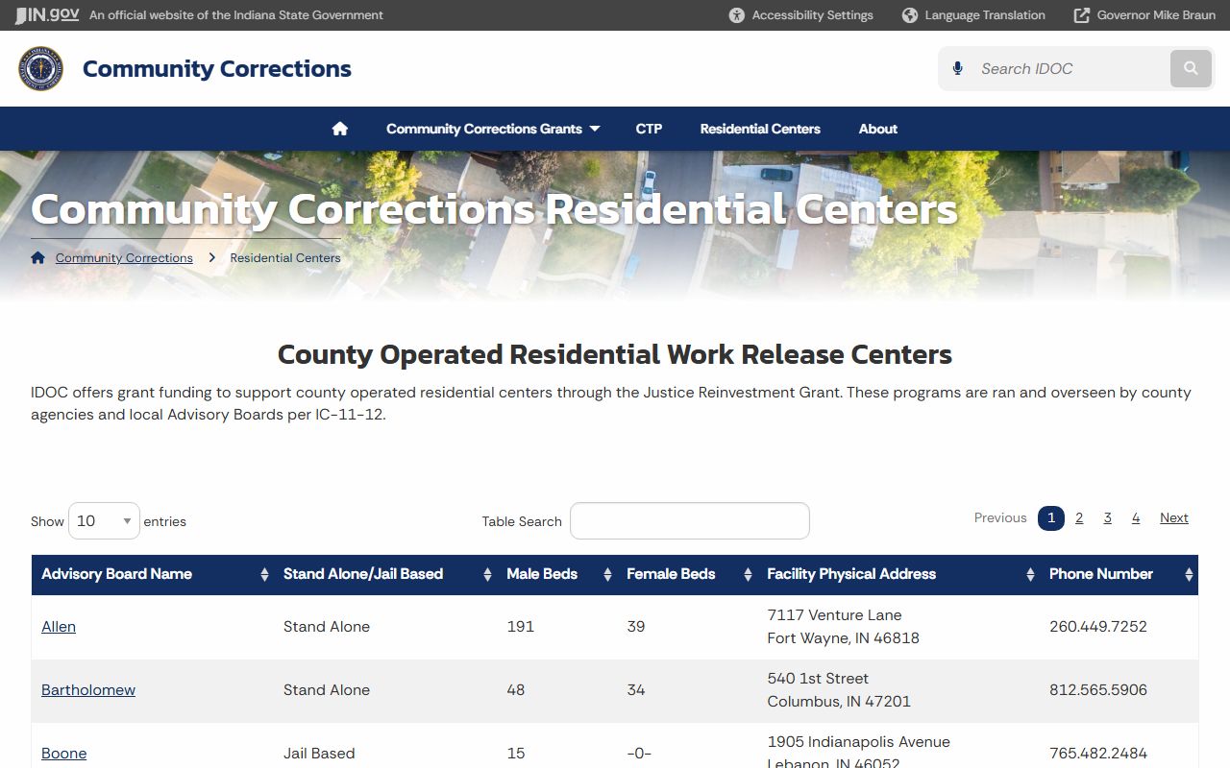The width and height of the screenshot is (1230, 768).
Task: Open the CTP menu item
Action: click(649, 129)
